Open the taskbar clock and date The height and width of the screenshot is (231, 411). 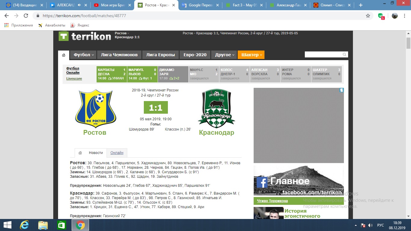tap(397, 225)
